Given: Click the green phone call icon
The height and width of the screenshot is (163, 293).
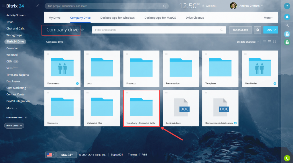Looking at the screenshot, I should [x=287, y=158].
